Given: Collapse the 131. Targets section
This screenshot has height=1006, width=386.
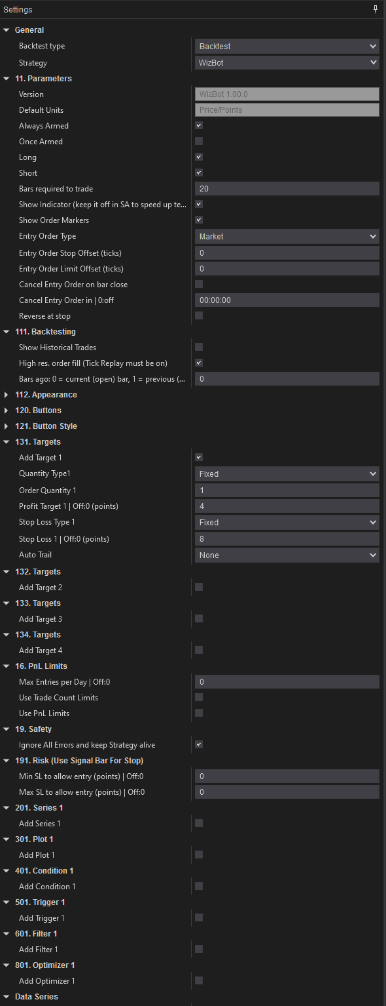Looking at the screenshot, I should (x=7, y=442).
